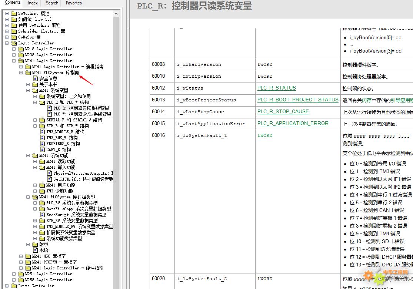
Task: Click the 关于本书 folder icon
Action: 35,84
